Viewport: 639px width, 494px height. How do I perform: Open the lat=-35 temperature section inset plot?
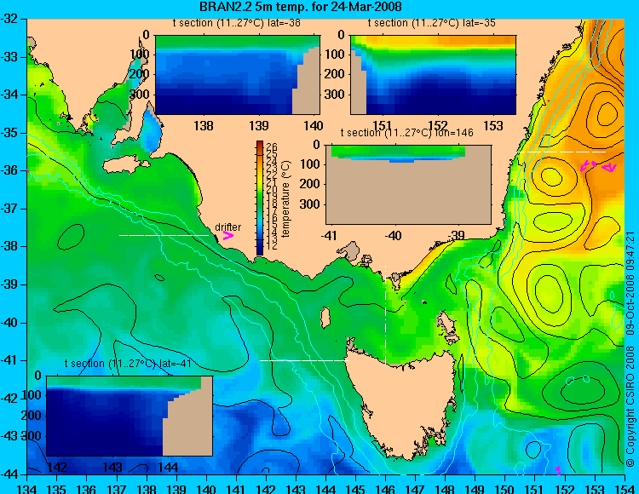tap(433, 75)
